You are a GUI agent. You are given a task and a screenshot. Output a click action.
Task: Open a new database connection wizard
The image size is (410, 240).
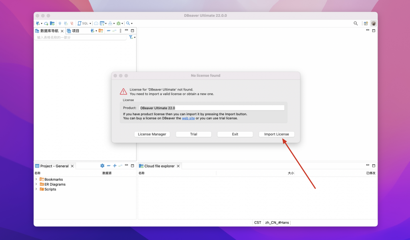click(x=38, y=23)
